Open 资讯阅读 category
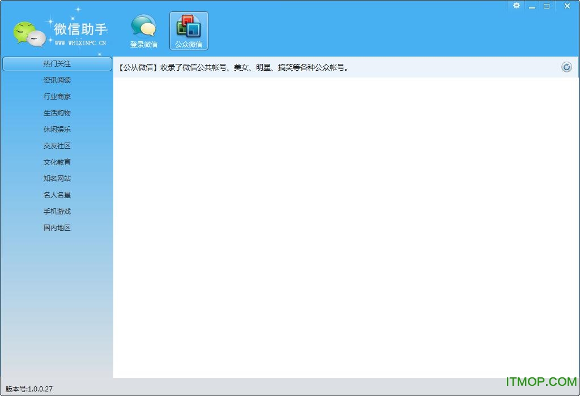Screen dimensions: 580x396 coord(57,80)
